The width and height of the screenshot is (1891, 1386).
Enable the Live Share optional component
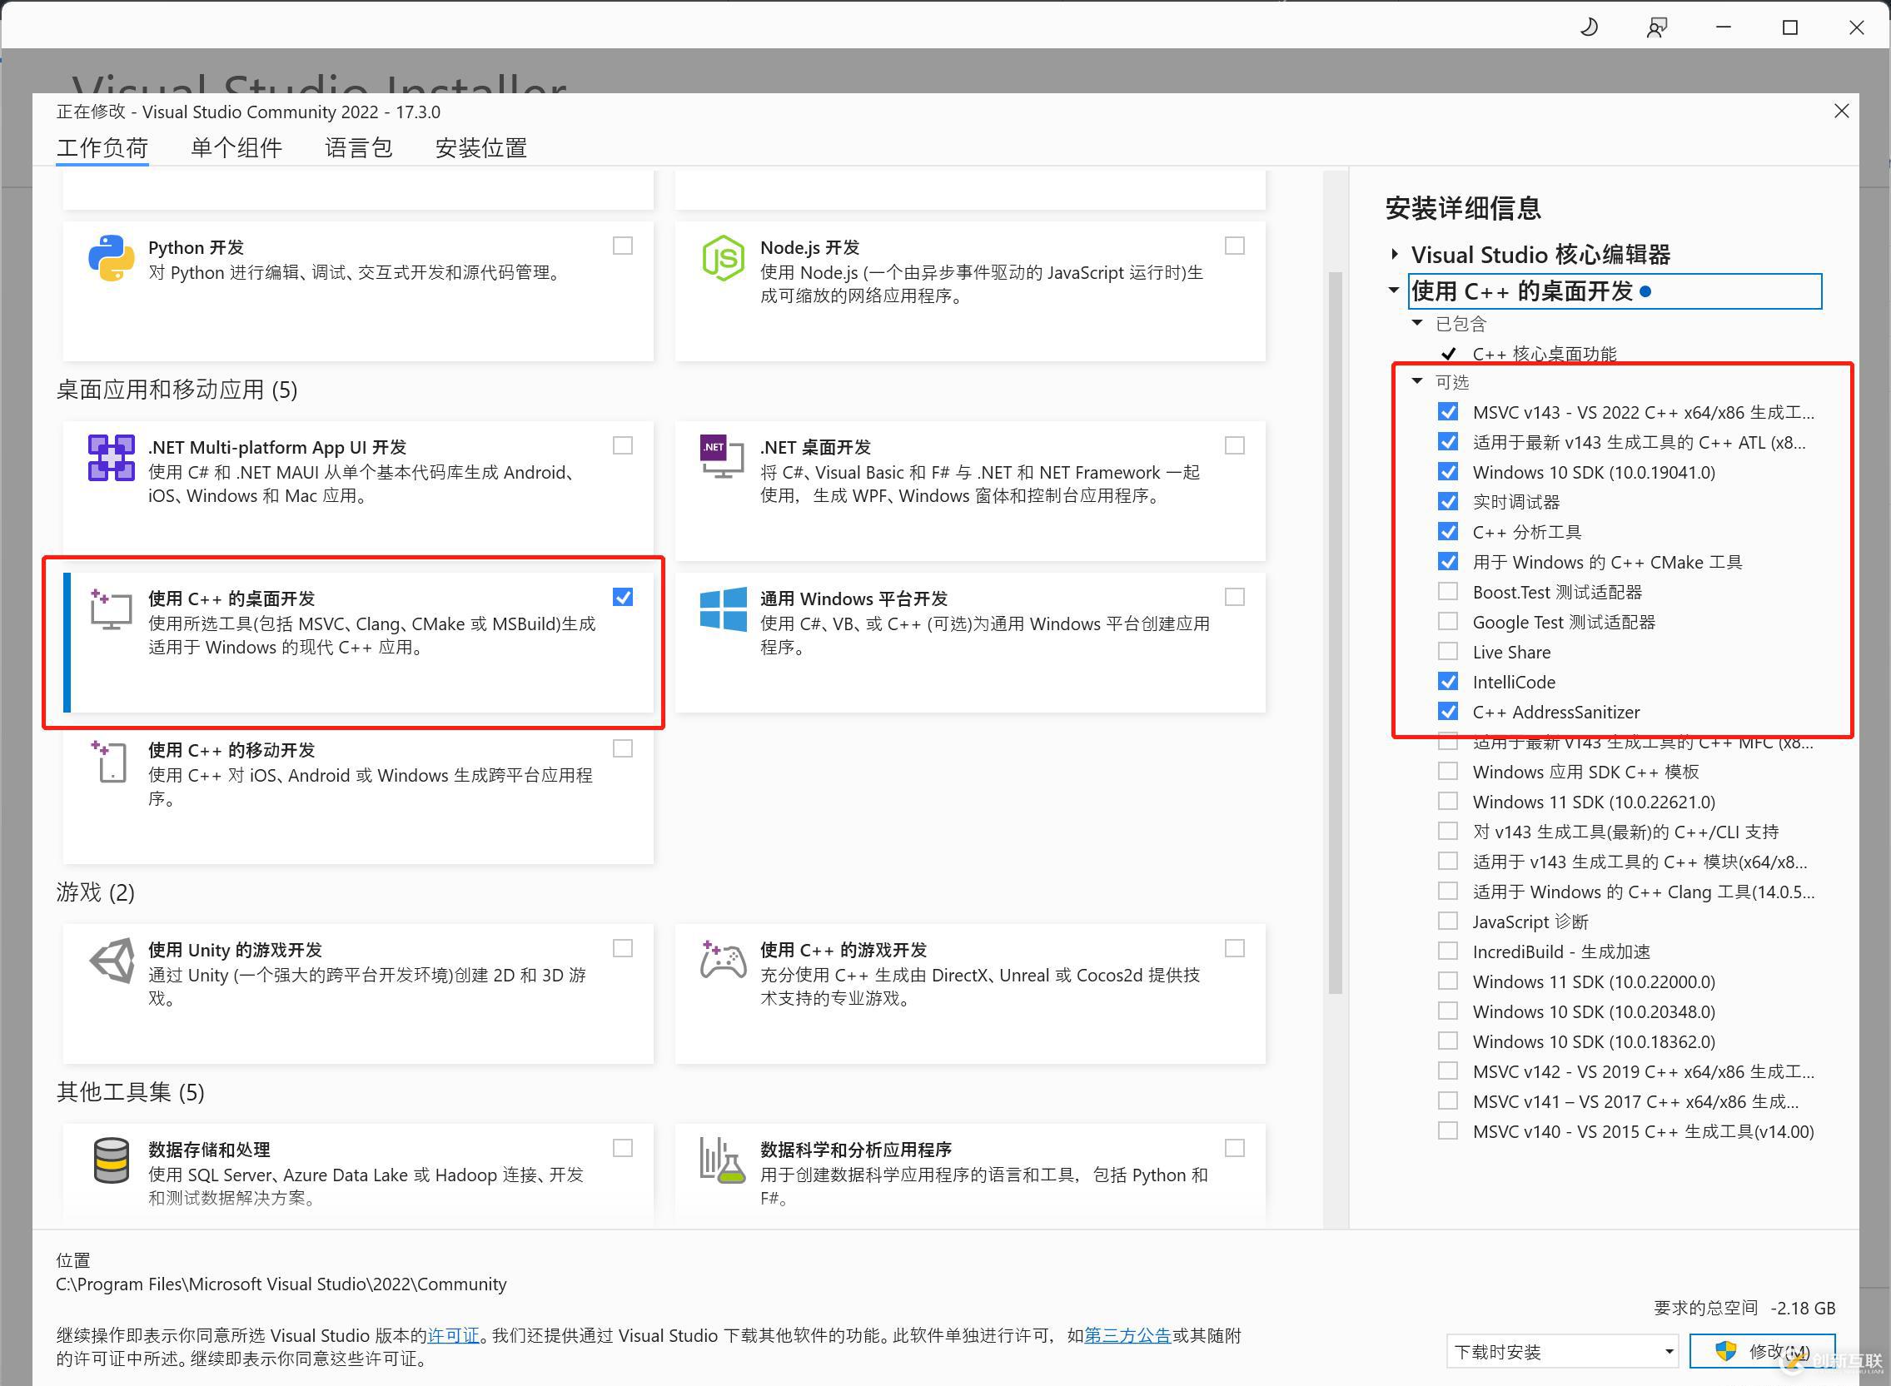1448,652
